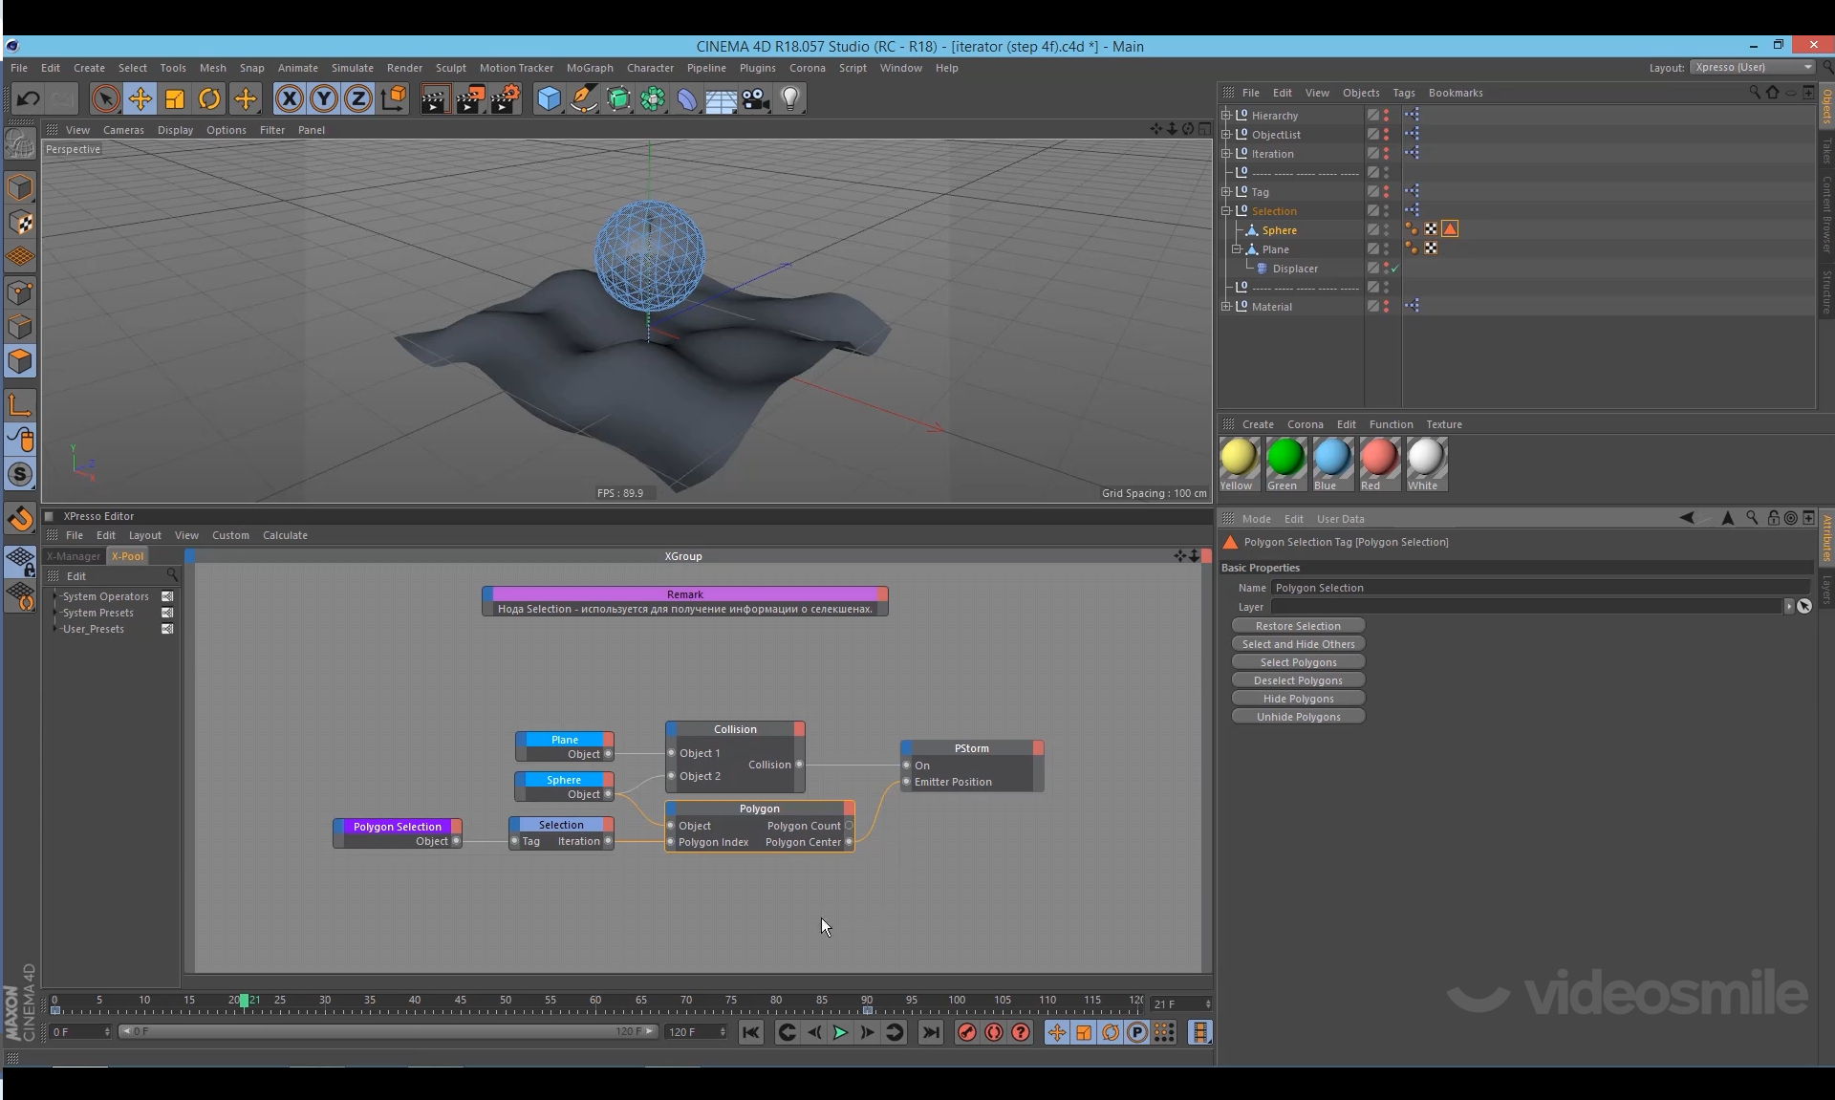Select the Scale tool
The height and width of the screenshot is (1100, 1835).
pos(175,98)
